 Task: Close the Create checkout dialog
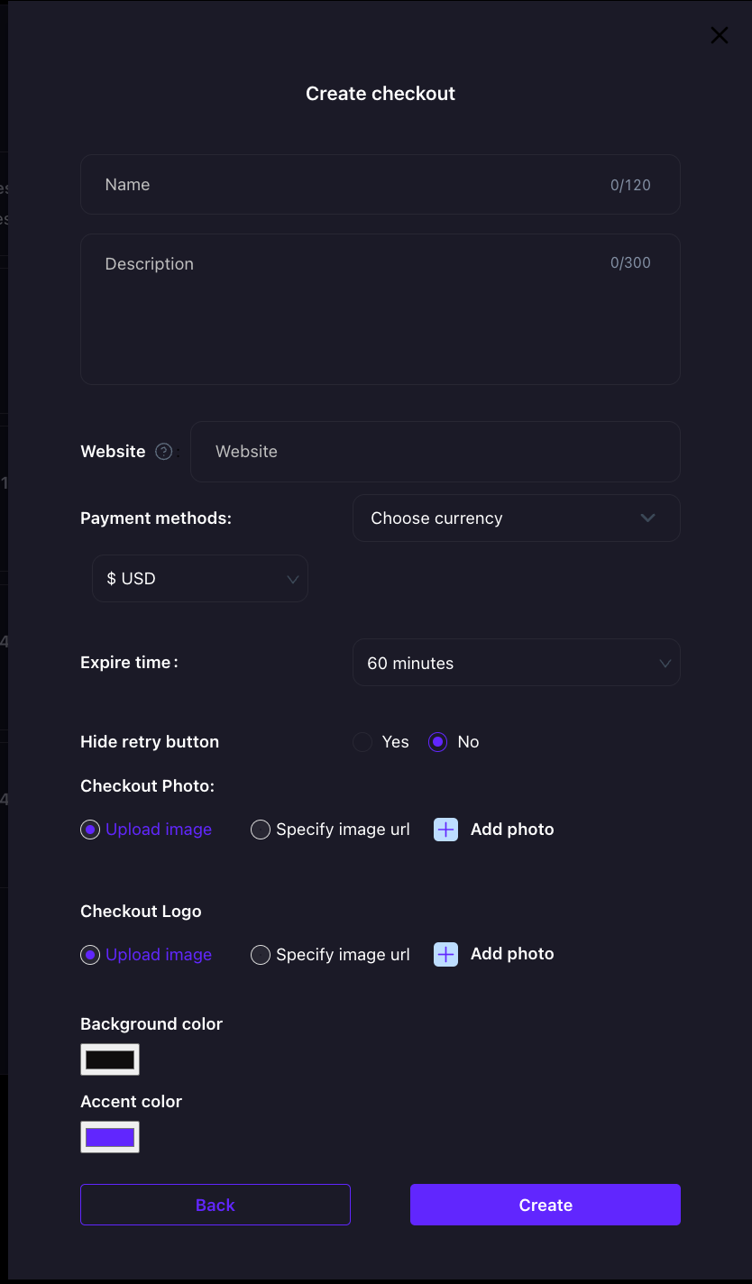[719, 35]
